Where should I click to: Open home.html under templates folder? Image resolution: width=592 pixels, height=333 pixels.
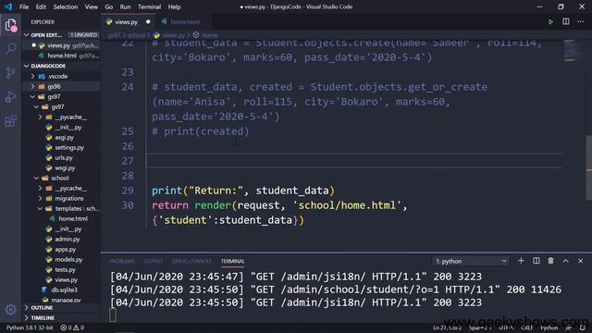pos(73,218)
